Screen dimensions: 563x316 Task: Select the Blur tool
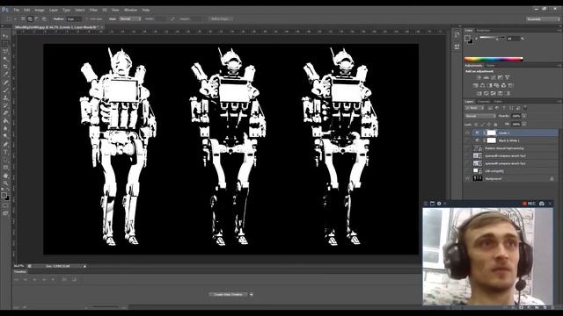[x=5, y=128]
